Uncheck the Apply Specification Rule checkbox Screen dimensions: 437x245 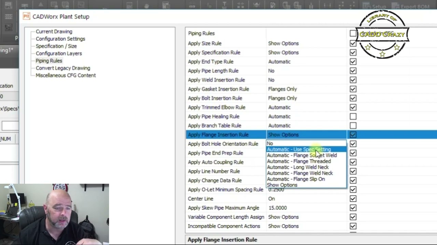coord(353,52)
